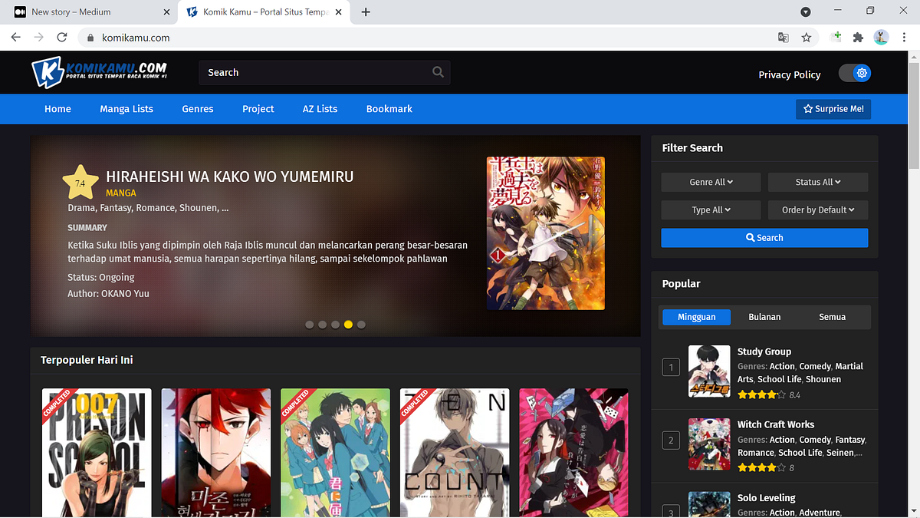Screen dimensions: 920x518
Task: Open the pink playing-cards manga cover
Action: click(574, 452)
